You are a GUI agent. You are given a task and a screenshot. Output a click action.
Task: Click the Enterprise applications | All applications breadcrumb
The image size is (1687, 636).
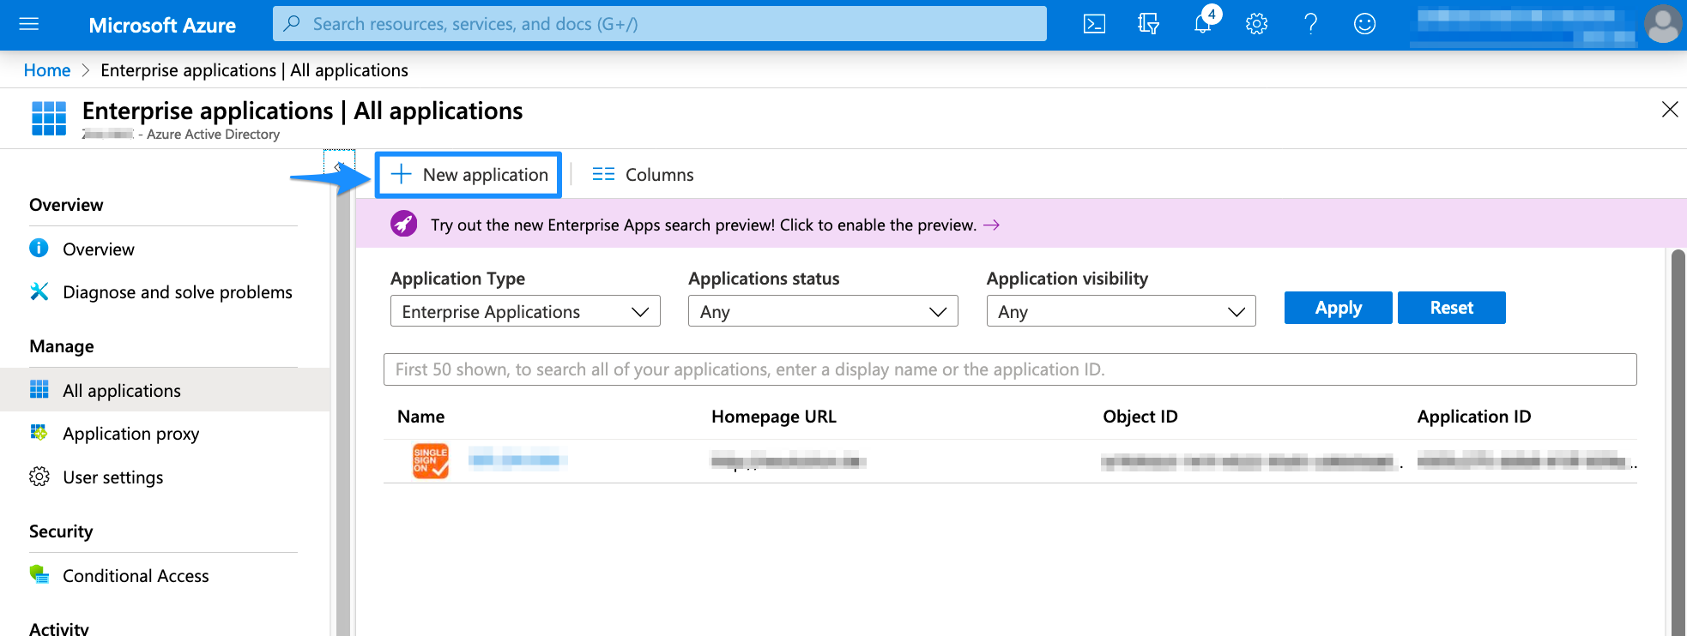[x=254, y=70]
